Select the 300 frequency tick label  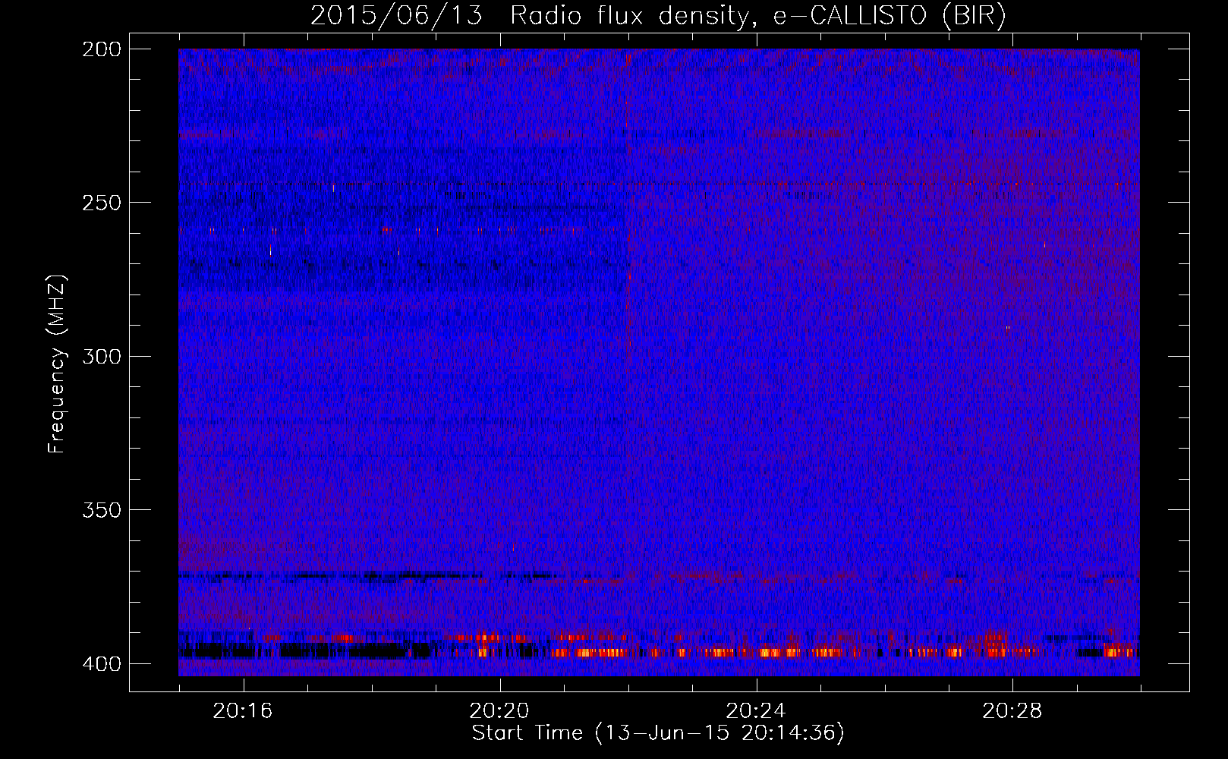(101, 357)
